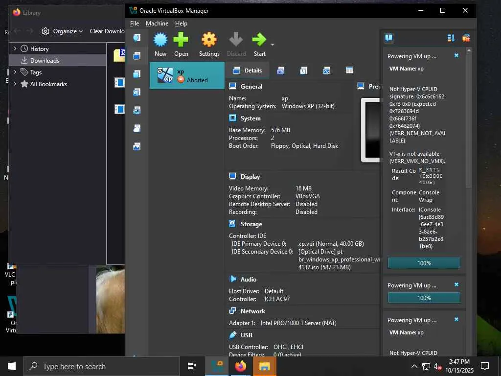Click the Display section header
Screen dimensions: 501x376
tap(250, 176)
